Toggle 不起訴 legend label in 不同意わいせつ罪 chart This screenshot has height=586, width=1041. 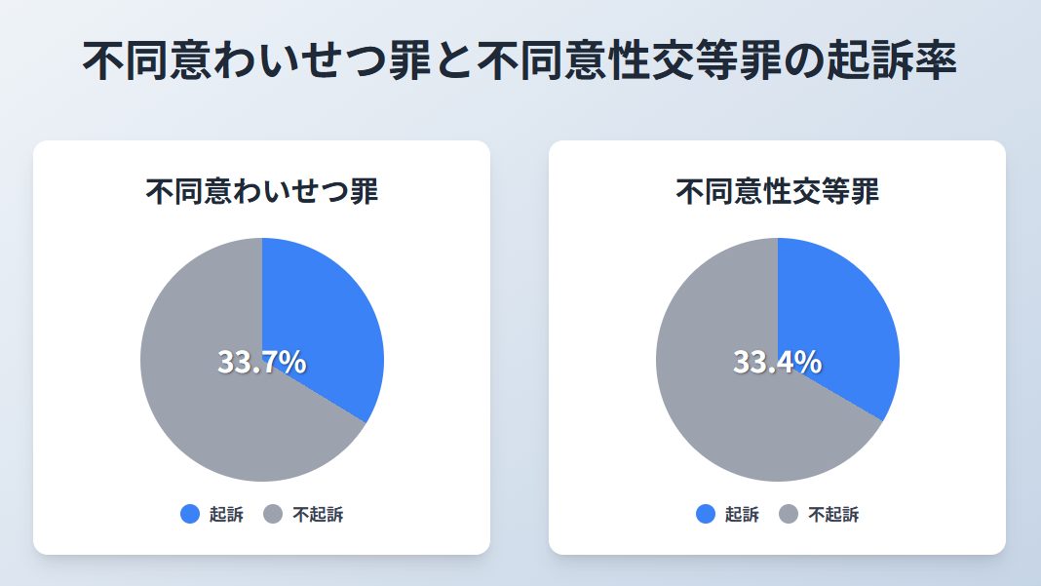click(x=318, y=514)
